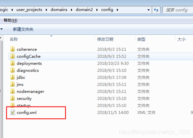Click the 文件夹 type cell of jdbc

click(x=143, y=77)
